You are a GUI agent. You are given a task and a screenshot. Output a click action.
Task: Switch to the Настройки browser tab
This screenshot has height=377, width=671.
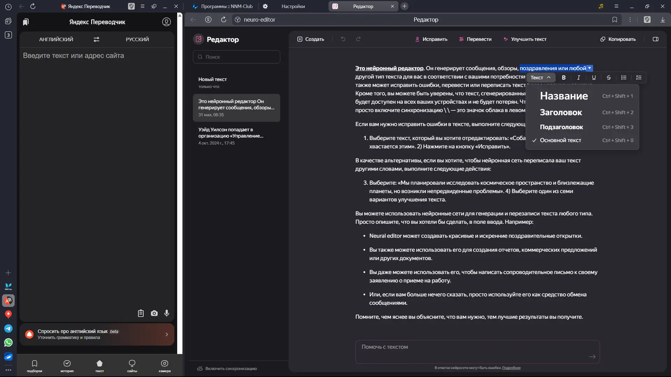[x=293, y=6]
